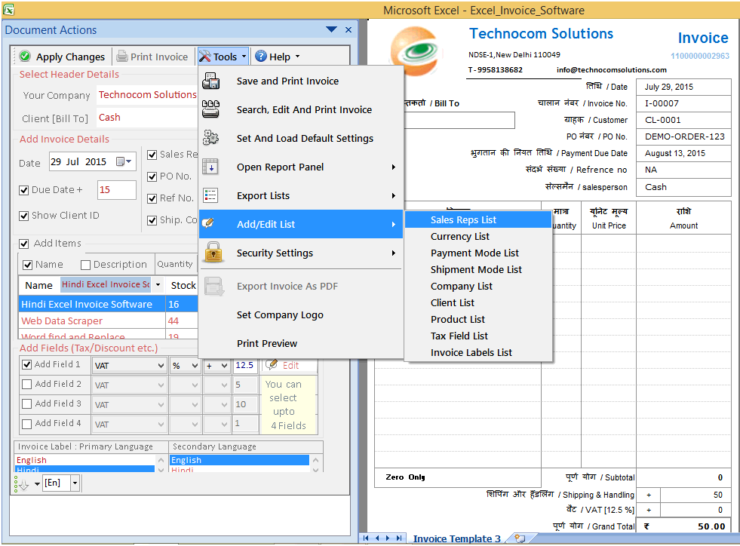Click the Add Field 1 value 12.5

(x=244, y=365)
